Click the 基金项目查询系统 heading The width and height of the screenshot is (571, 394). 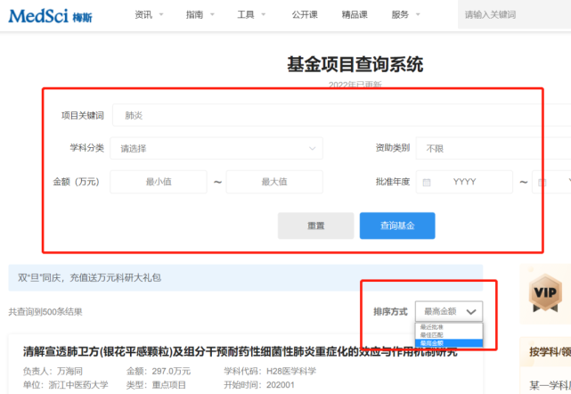pos(355,64)
